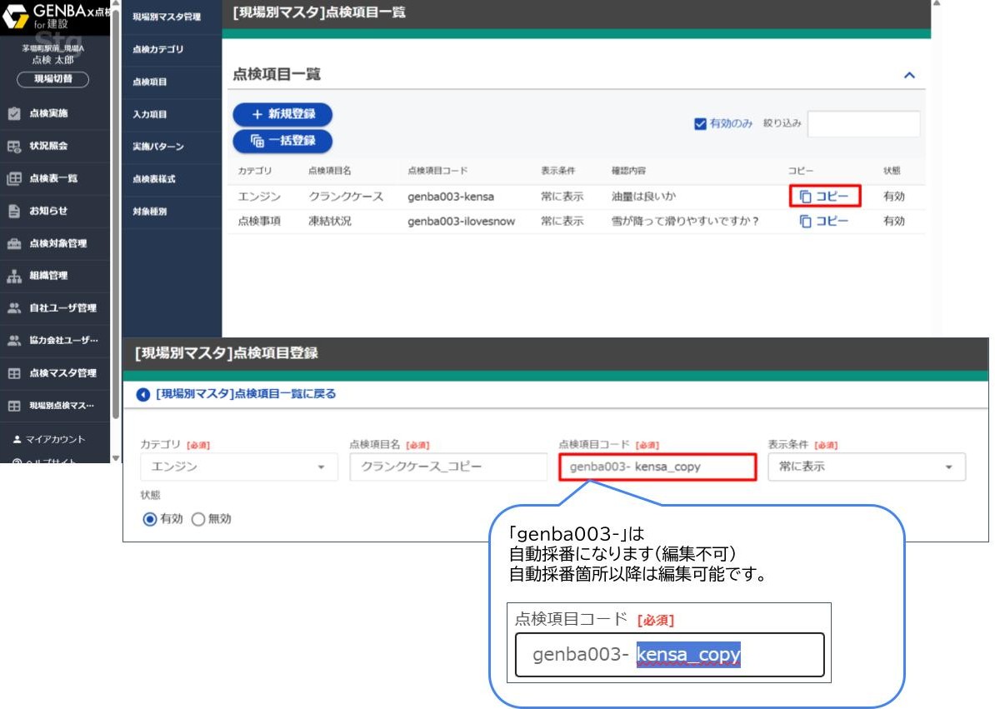Screen dimensions: 995x709
Task: Open the 表示条件 dropdown showing 常に表示
Action: [866, 467]
